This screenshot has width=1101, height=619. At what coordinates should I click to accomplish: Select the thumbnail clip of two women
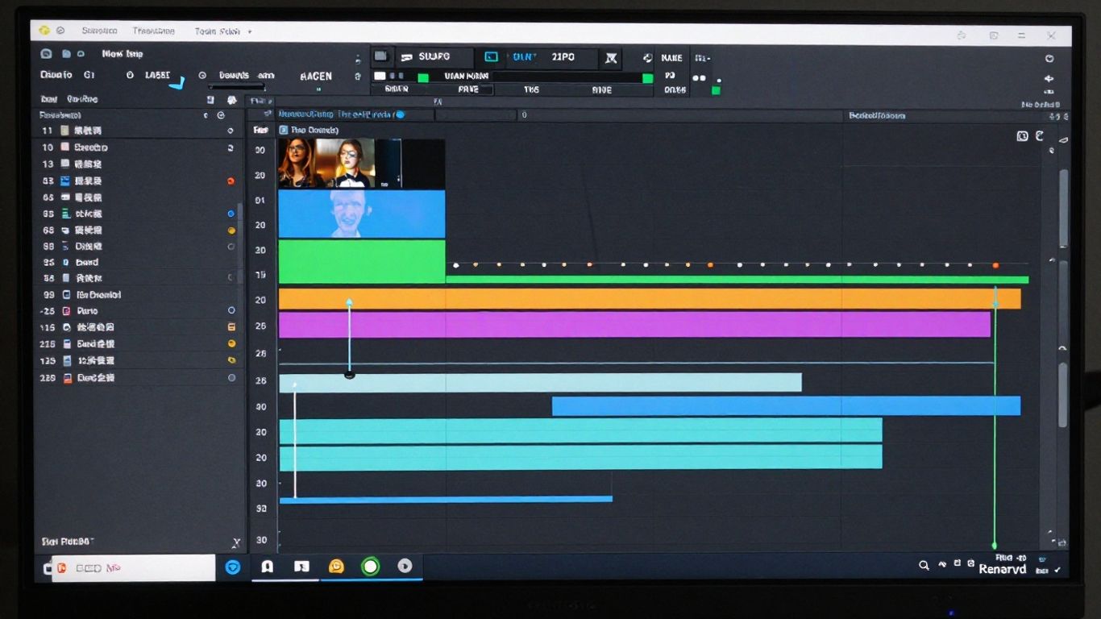point(326,164)
